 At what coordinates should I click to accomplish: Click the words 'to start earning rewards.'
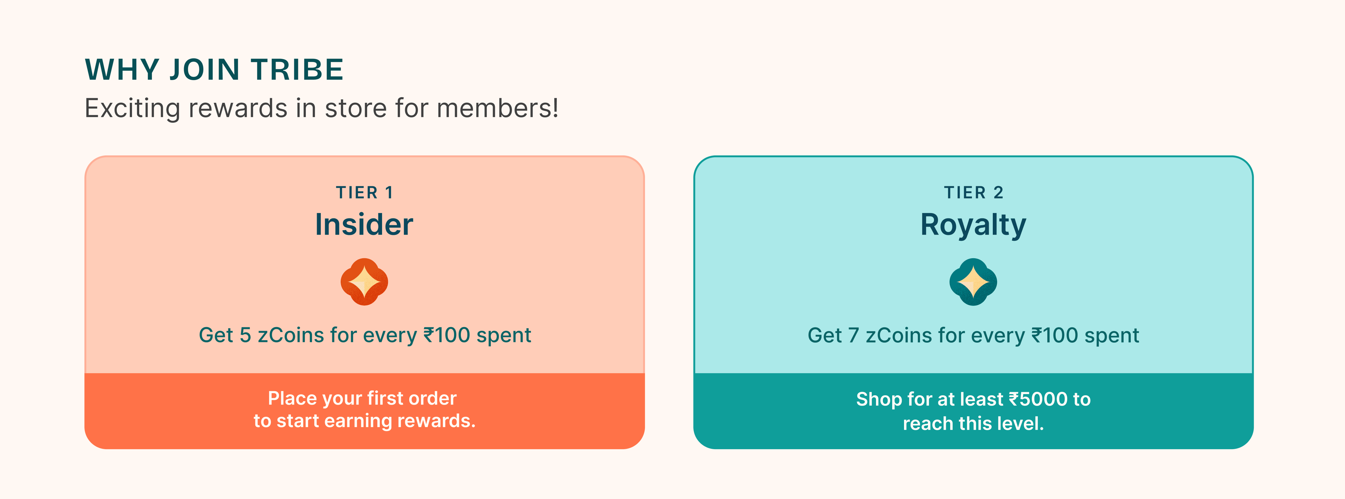[364, 421]
